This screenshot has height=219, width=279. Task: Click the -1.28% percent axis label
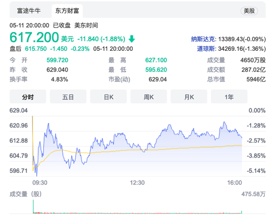(x=256, y=126)
